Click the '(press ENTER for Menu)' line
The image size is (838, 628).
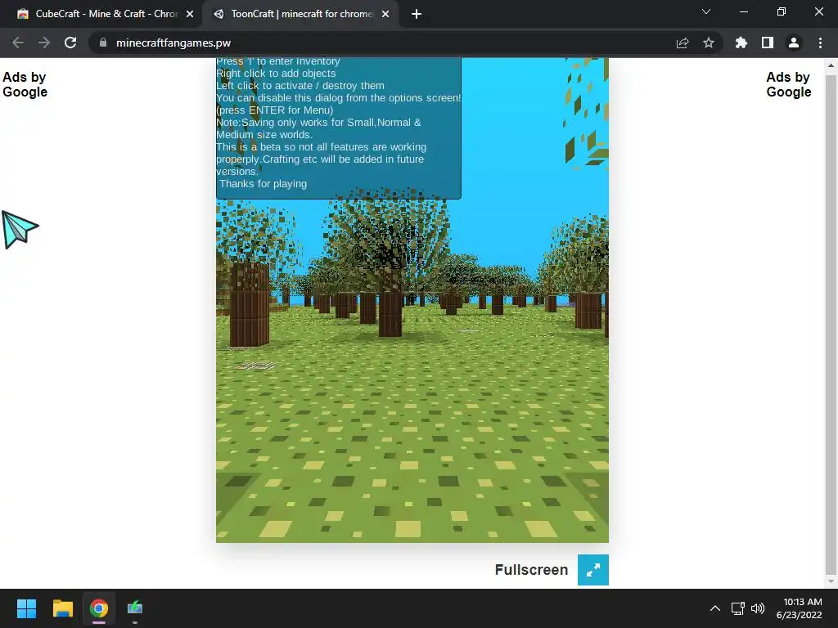click(275, 110)
